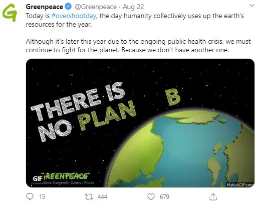Click the Greenpeace green G profile avatar
Viewport: 259px width, 205px height.
pos(10,13)
